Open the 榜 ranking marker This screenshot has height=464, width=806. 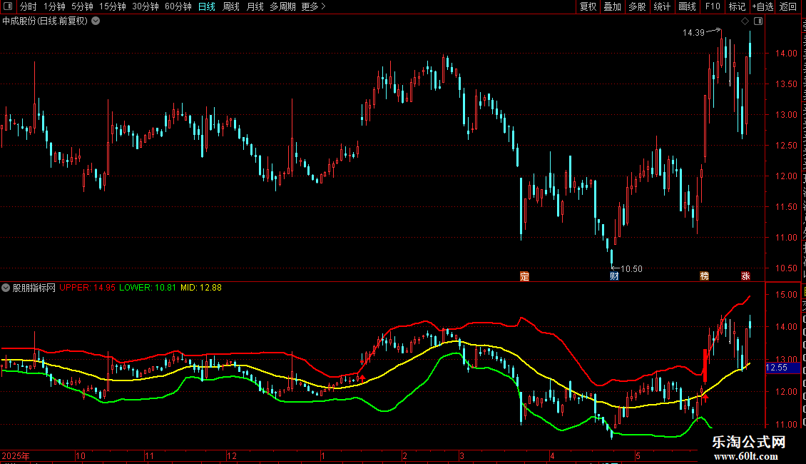[704, 276]
